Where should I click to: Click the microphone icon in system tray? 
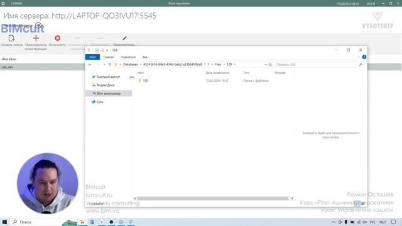click(346, 222)
